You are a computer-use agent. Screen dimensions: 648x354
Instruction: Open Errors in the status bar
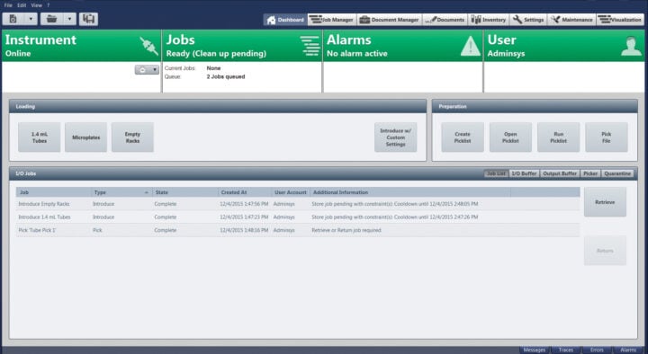click(597, 350)
